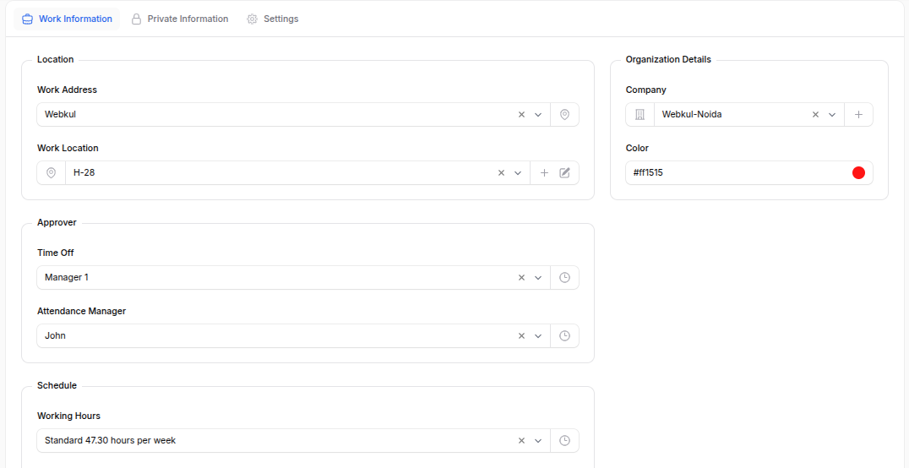Click the edit pencil icon for Work Location

564,173
